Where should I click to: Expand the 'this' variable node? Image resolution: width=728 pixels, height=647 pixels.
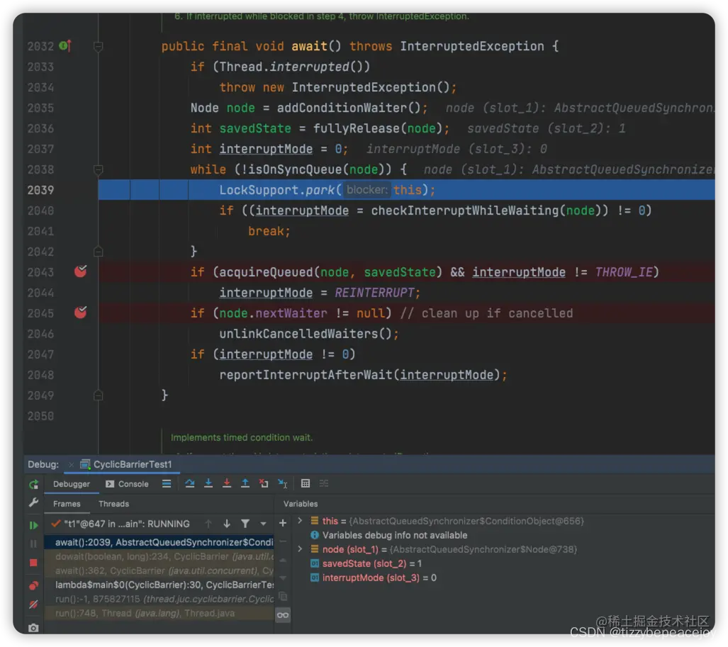[300, 521]
